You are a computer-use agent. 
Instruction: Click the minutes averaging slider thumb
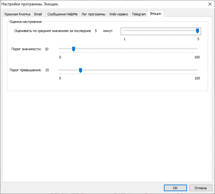click(197, 31)
